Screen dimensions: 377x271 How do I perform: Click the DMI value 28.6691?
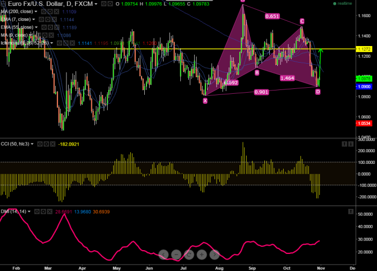pyautogui.click(x=64, y=212)
